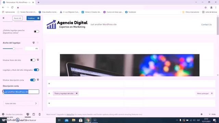Viewport: 219px width, 123px height.
Task: Open settings of the bottom header builder row
Action: (x=49, y=103)
